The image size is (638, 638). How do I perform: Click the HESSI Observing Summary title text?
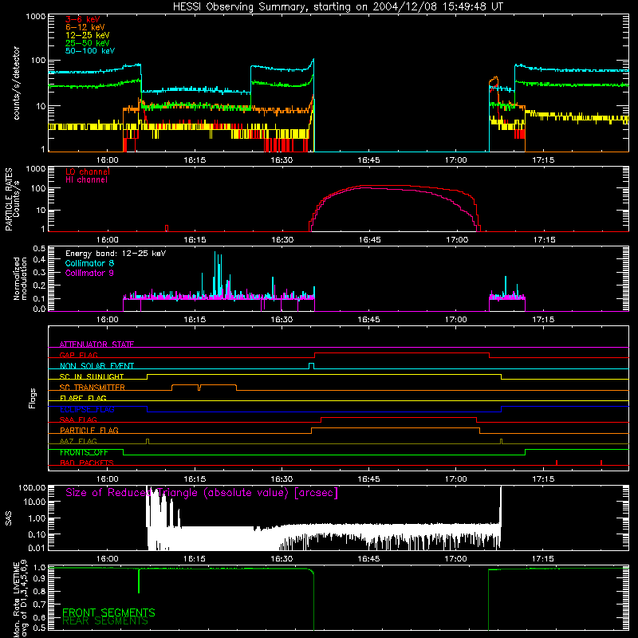[x=338, y=7]
